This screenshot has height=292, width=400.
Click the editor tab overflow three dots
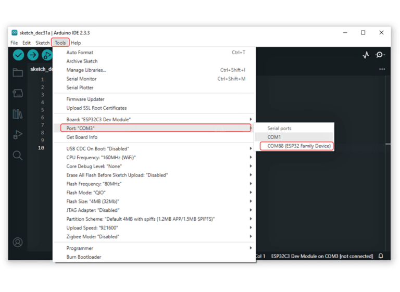pyautogui.click(x=382, y=69)
